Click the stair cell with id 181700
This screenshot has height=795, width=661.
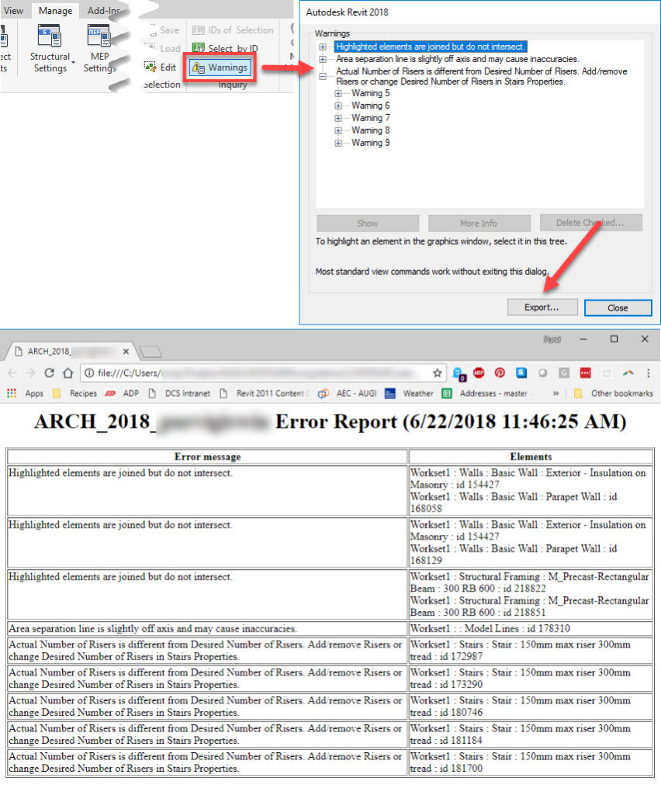click(531, 762)
